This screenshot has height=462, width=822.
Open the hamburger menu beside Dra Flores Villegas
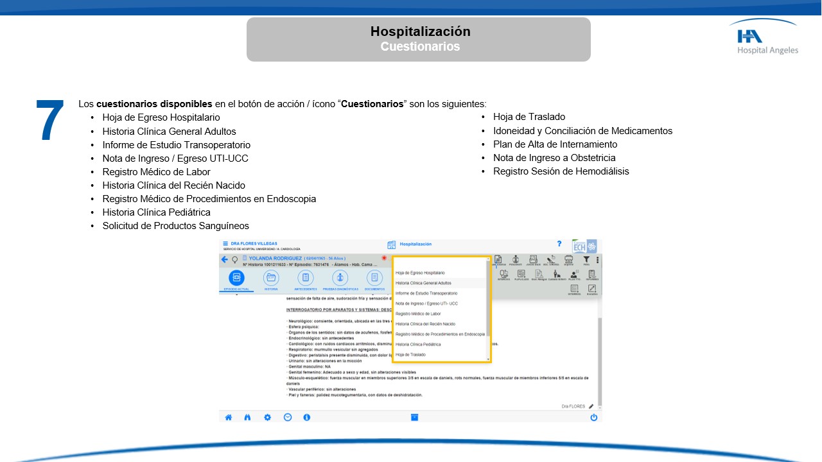[225, 244]
